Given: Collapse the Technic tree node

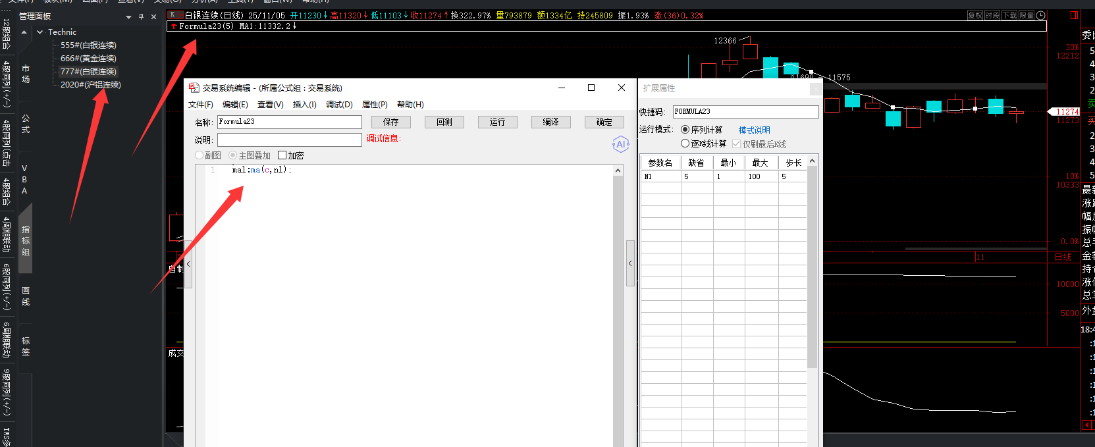Looking at the screenshot, I should coord(40,32).
